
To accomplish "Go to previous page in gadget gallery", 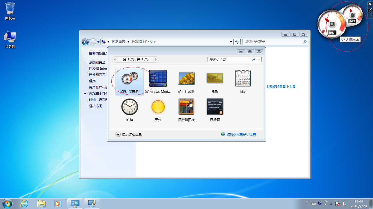I will [115, 59].
